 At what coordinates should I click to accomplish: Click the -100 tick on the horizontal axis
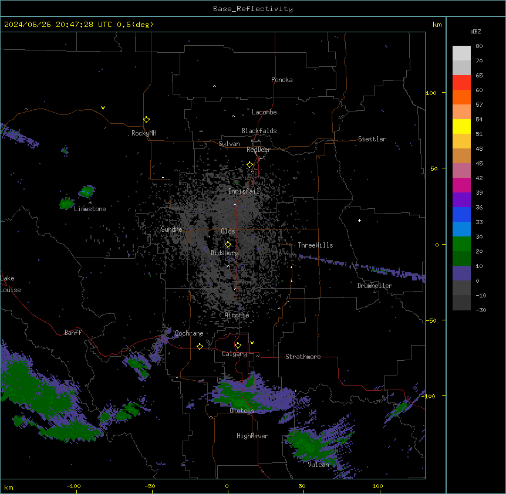point(73,486)
